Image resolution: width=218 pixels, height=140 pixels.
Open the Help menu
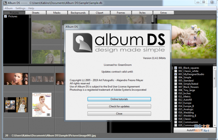point(31,8)
